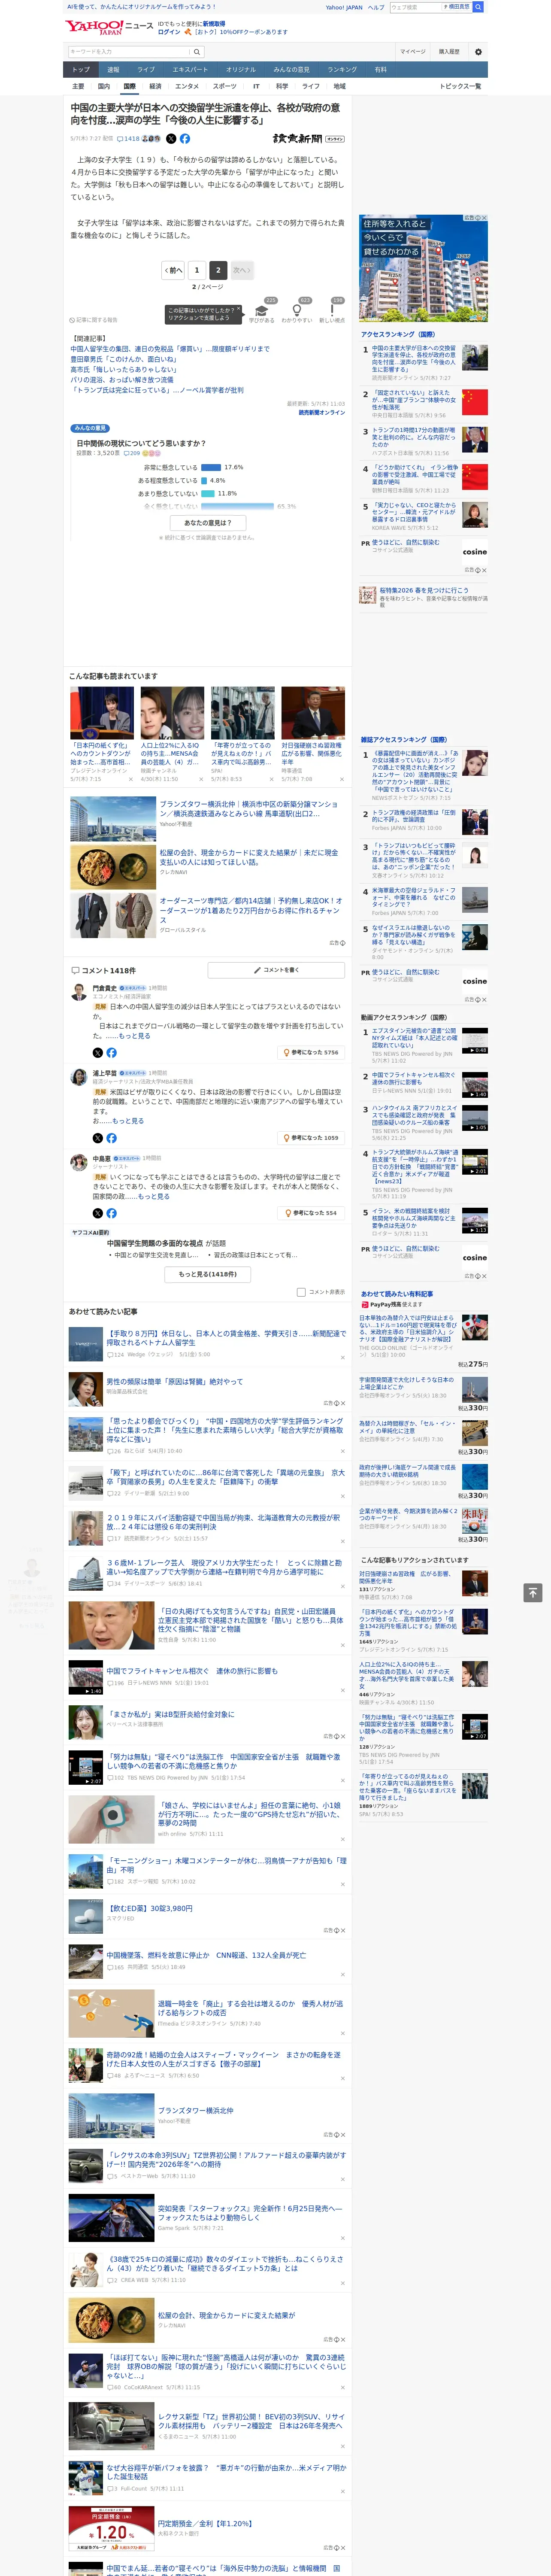Click the 記事に関する報告 link
Screen dimensions: 551x2576
click(94, 320)
